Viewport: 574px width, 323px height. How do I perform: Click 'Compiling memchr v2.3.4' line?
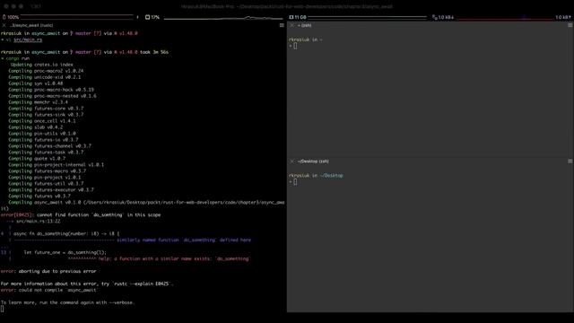coord(38,102)
